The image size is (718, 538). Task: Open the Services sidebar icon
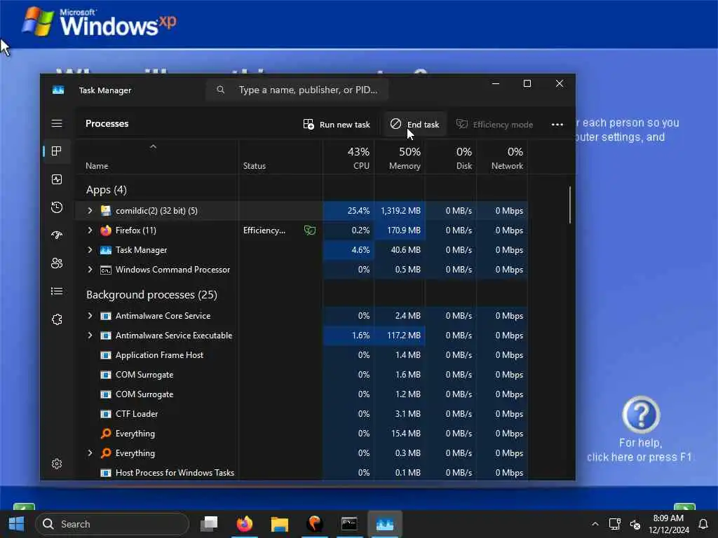[57, 319]
